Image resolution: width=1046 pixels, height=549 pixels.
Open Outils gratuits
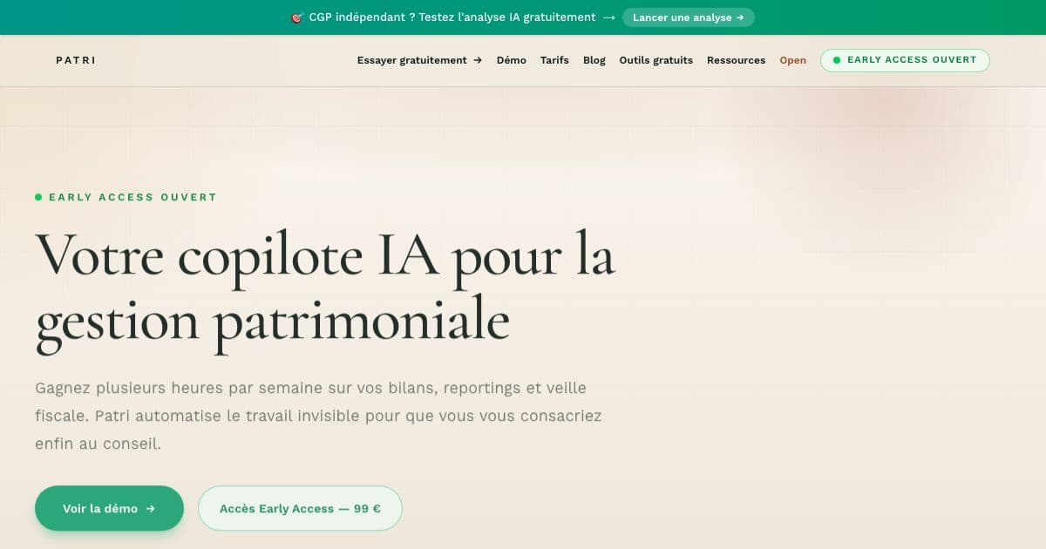pos(656,60)
